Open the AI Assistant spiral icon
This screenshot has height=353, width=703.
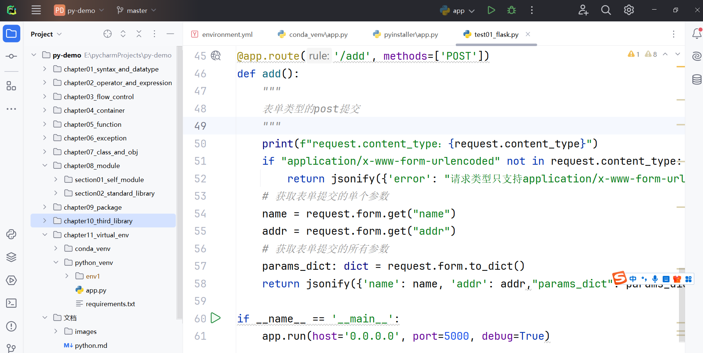(697, 56)
